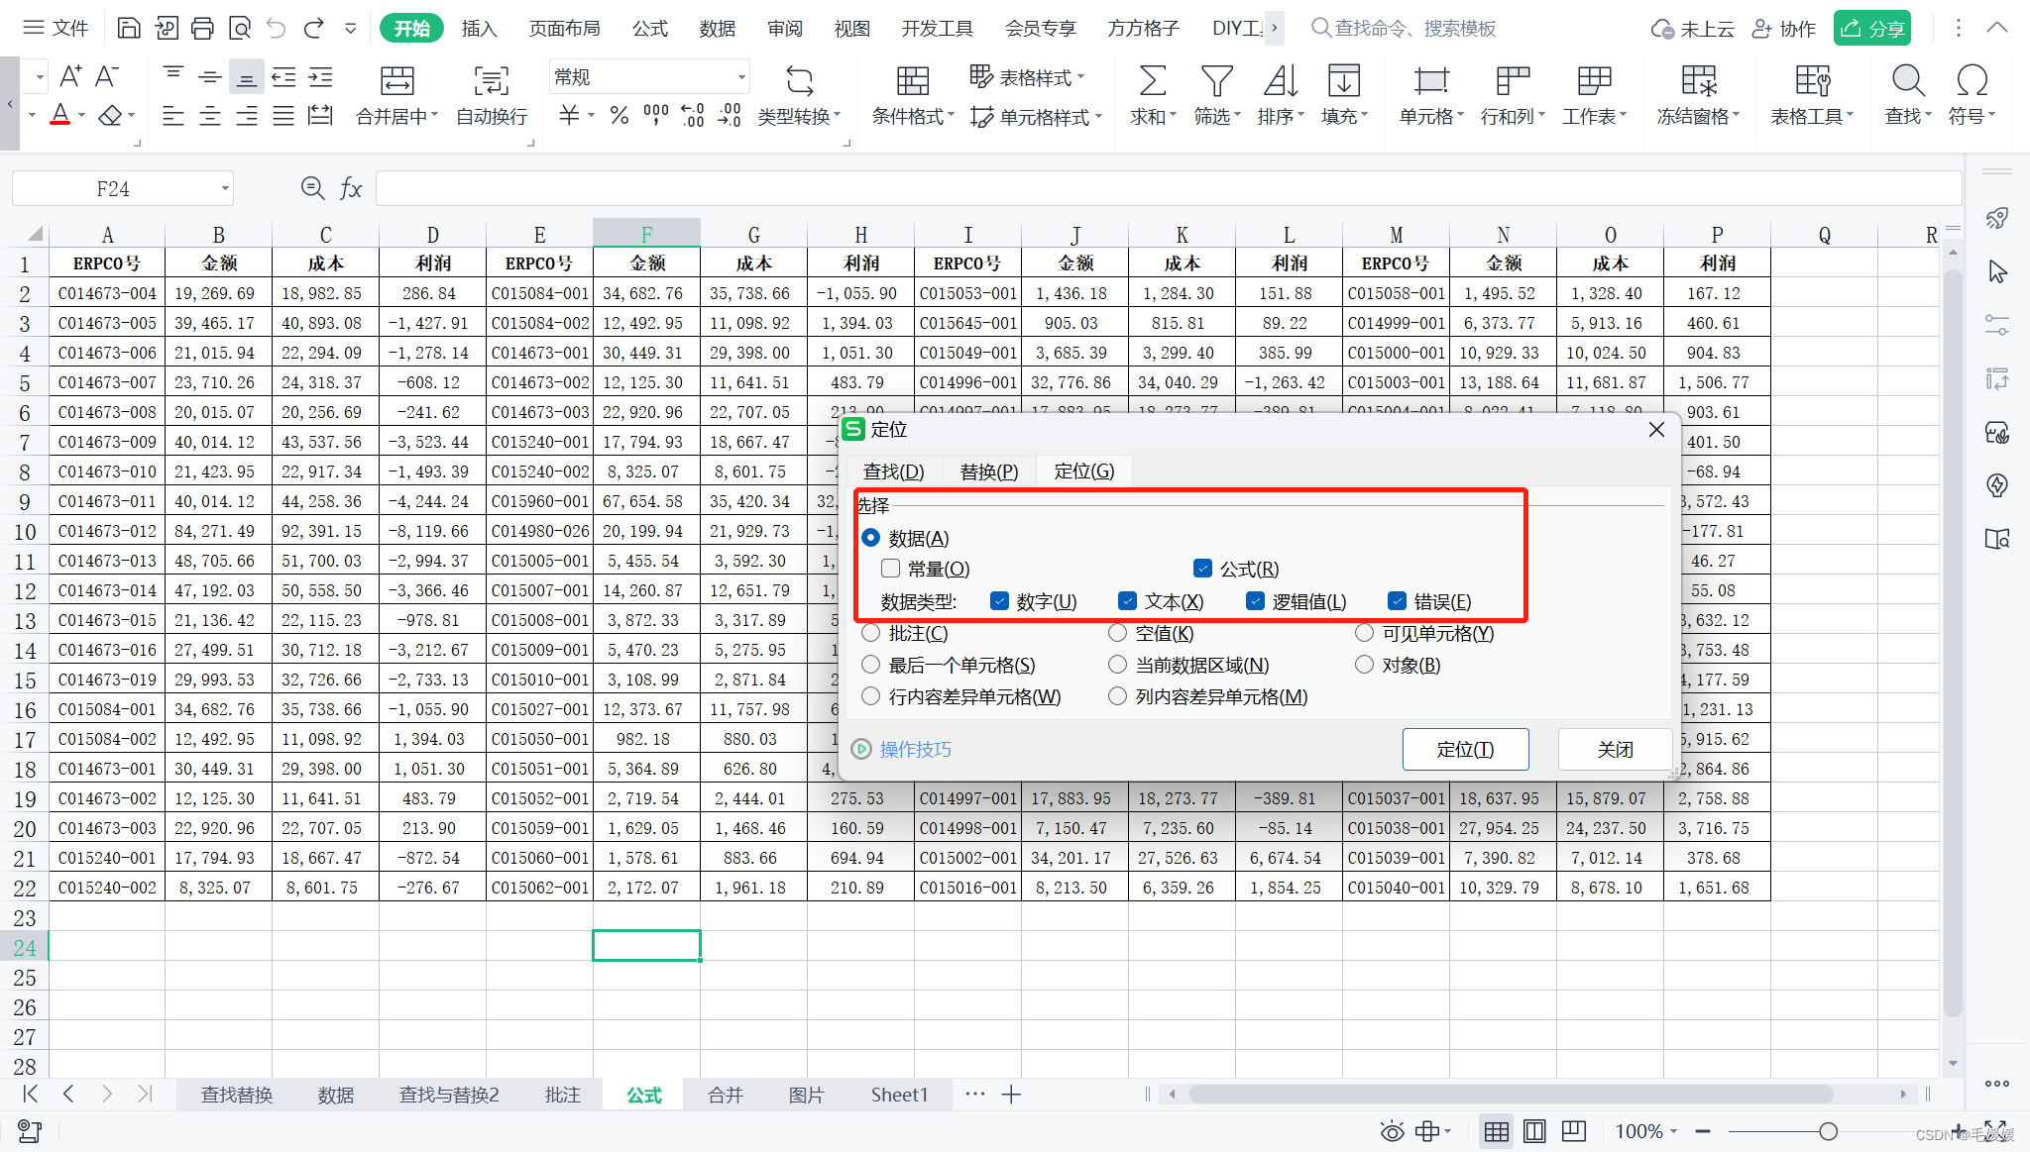Click the 定位(T) button
The height and width of the screenshot is (1152, 2030).
point(1464,749)
